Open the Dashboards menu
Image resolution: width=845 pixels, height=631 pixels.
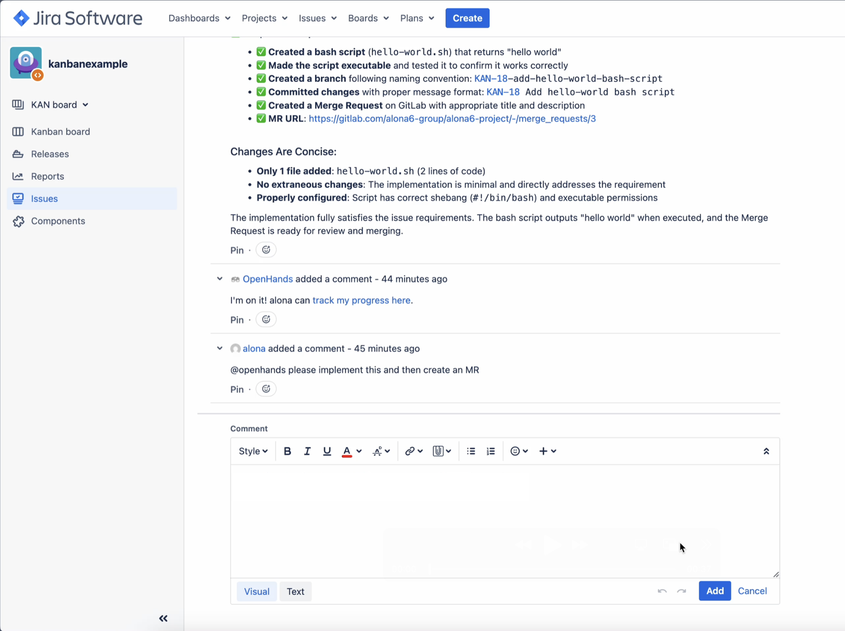200,18
